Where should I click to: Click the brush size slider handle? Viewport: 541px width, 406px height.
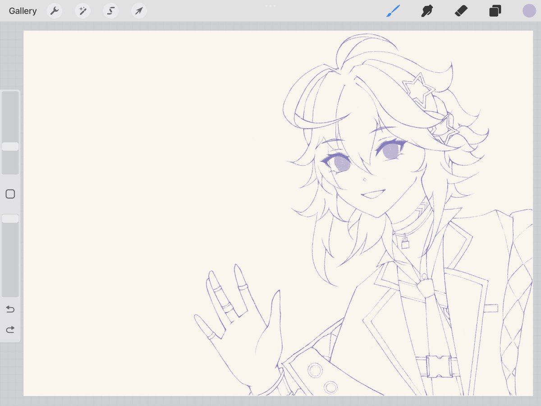tap(10, 147)
